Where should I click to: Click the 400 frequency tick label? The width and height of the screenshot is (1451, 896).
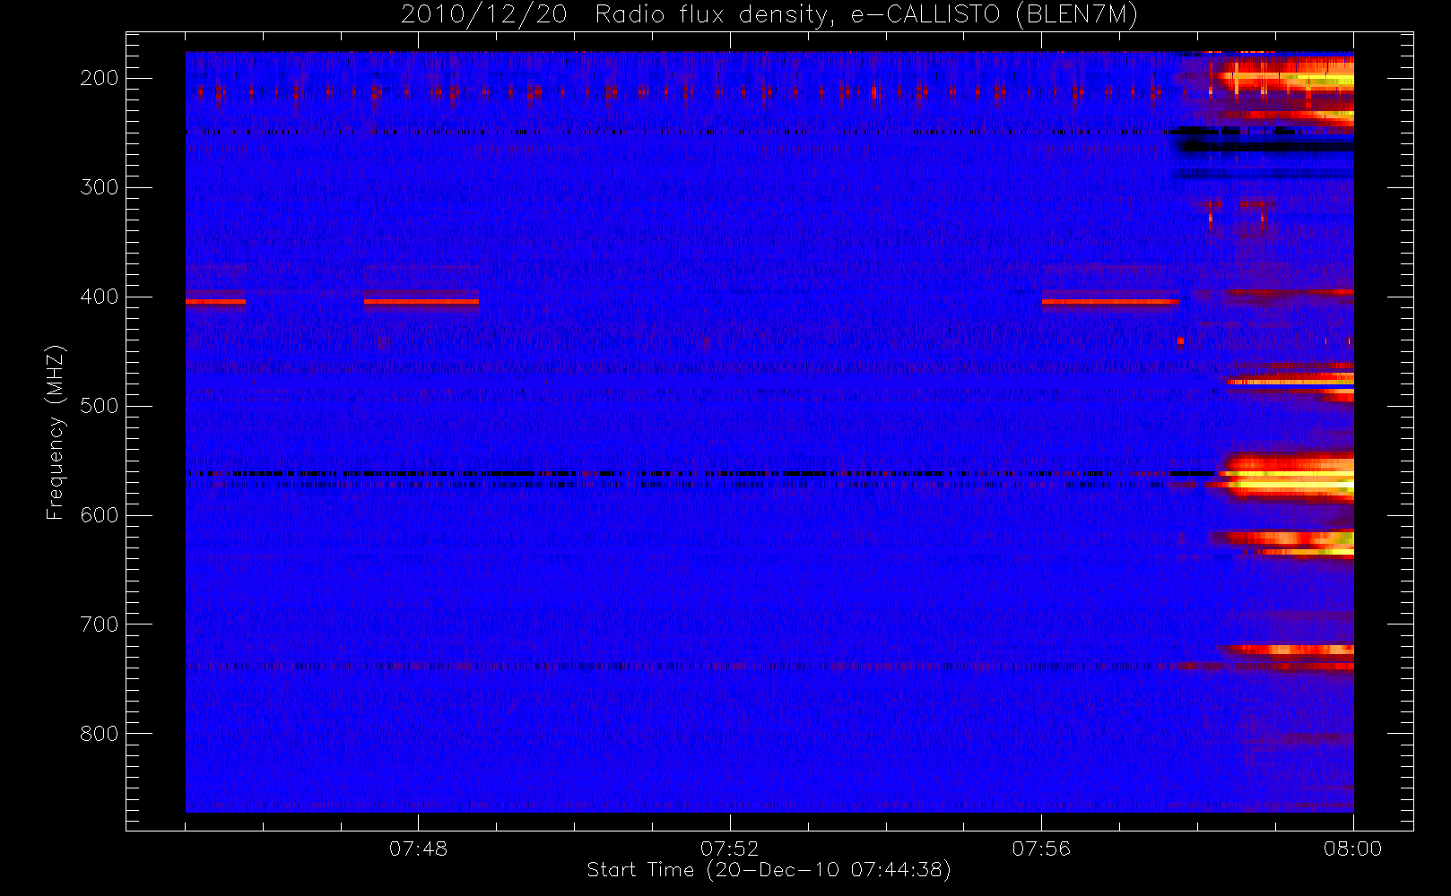pos(99,297)
